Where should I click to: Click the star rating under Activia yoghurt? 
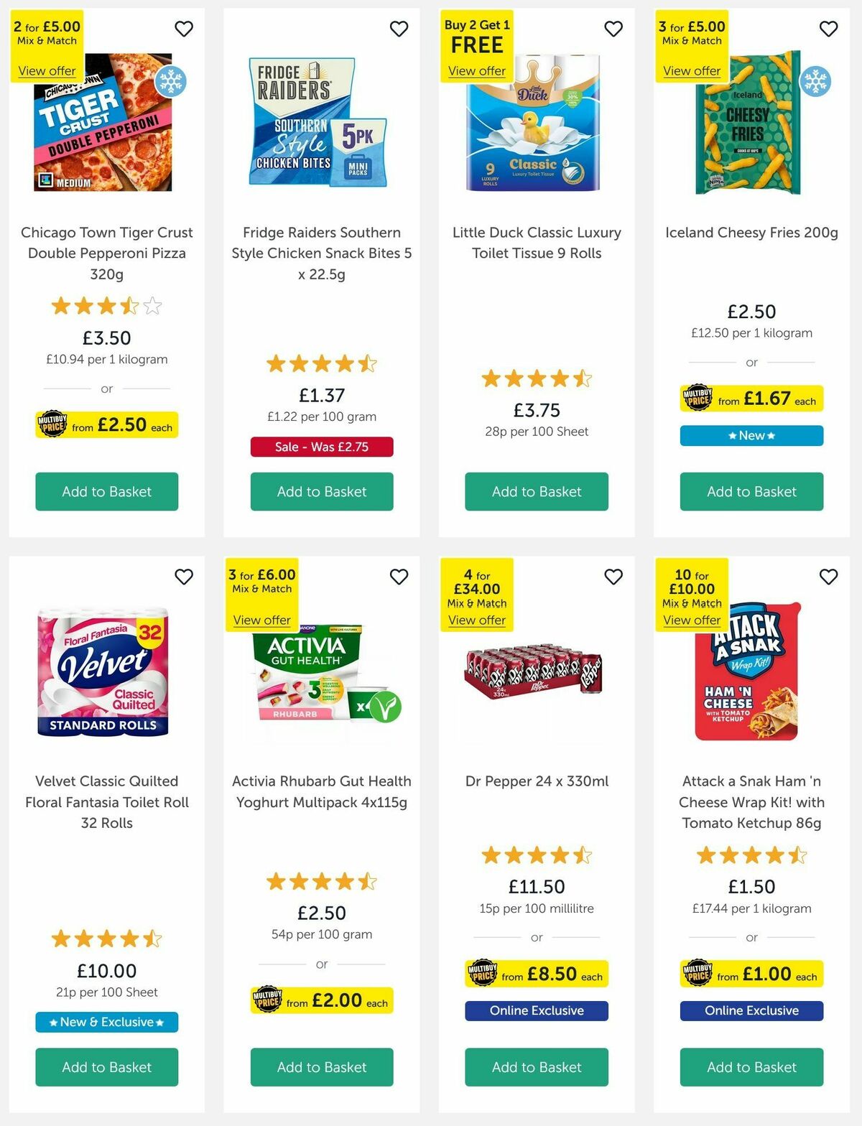[x=321, y=882]
